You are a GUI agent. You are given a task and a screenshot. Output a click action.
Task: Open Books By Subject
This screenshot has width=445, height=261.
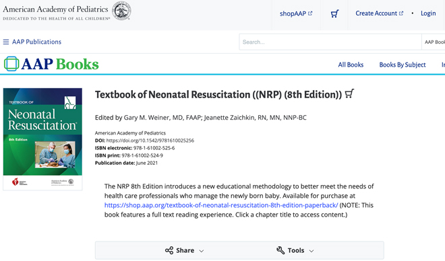coord(403,65)
